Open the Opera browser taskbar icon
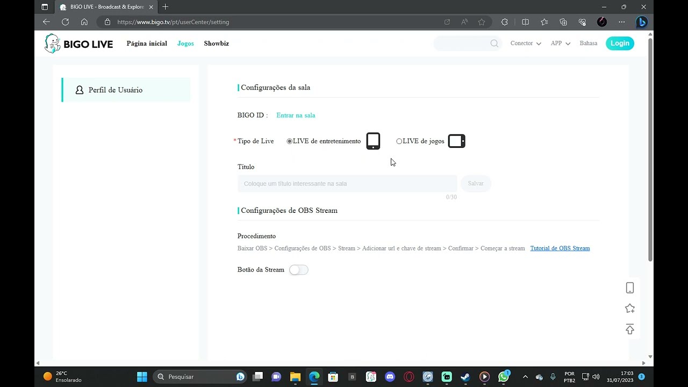The image size is (688, 387). point(408,377)
